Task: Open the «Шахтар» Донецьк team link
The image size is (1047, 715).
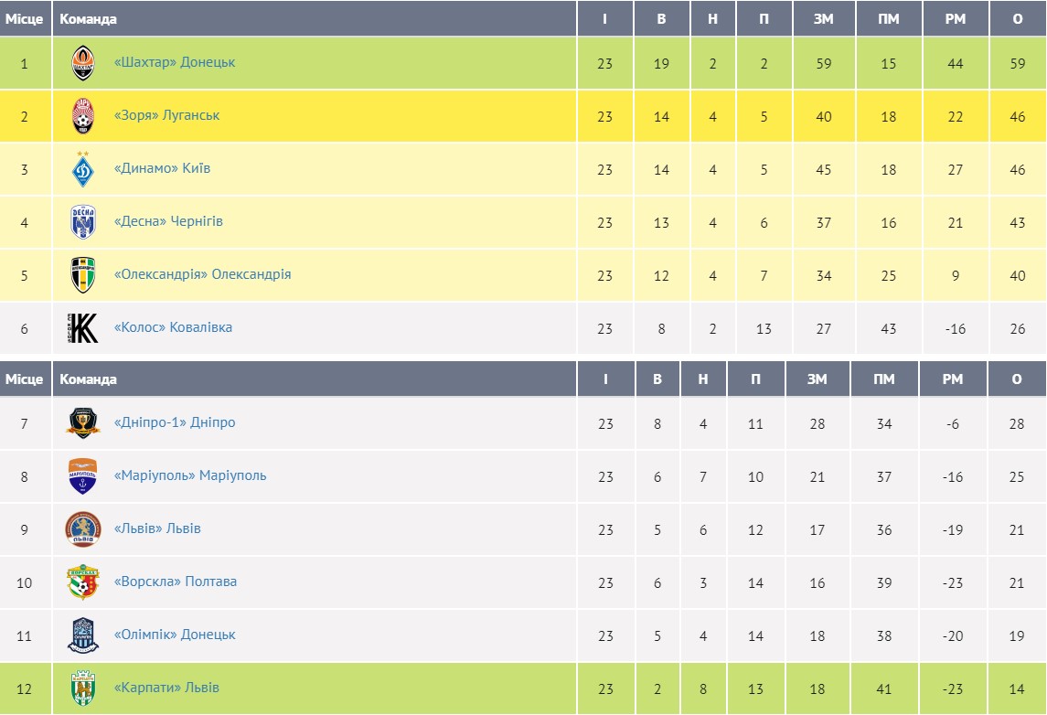Action: click(175, 62)
